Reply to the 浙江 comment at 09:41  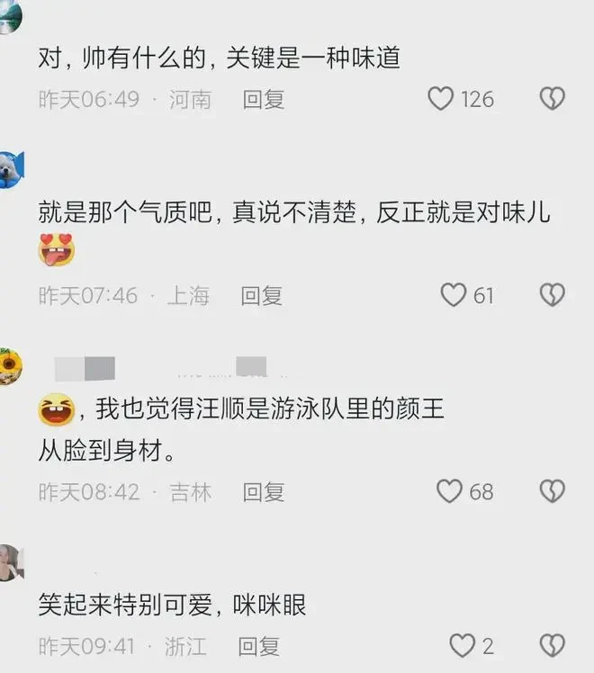coord(259,646)
